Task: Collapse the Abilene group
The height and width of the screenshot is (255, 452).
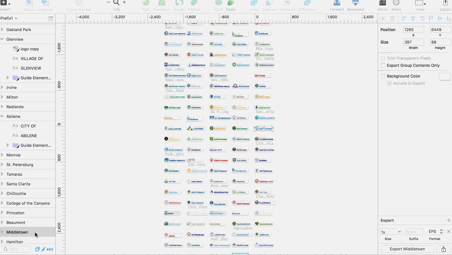Action: point(3,116)
